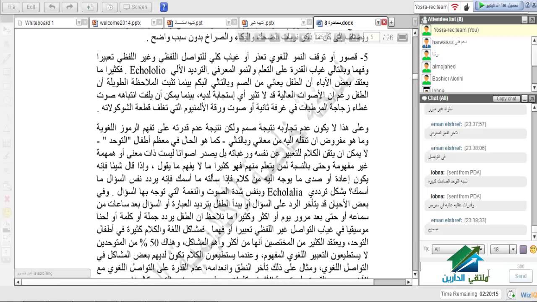The width and height of the screenshot is (537, 302).
Task: Start screen sharing with Screen button
Action: [x=136, y=7]
